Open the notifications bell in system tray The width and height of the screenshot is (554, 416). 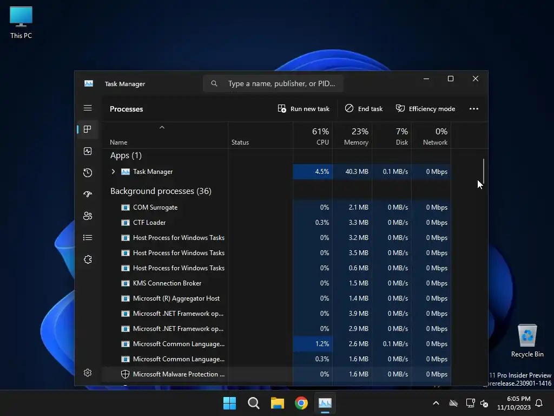click(539, 403)
